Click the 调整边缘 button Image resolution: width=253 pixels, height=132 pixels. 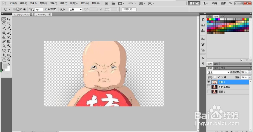click(x=129, y=9)
